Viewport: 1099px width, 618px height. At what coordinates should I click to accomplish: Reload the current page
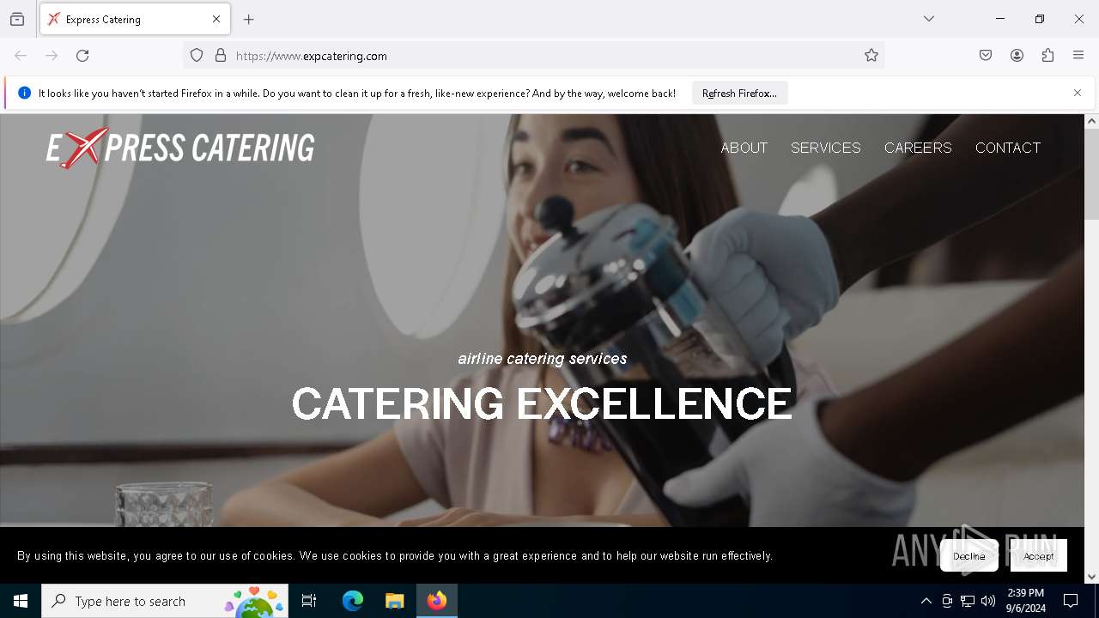pos(82,56)
